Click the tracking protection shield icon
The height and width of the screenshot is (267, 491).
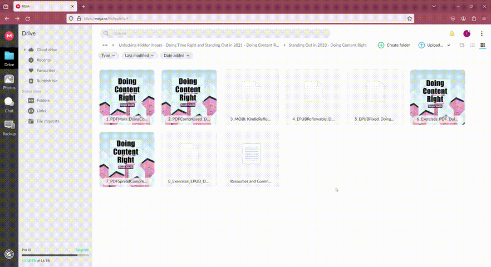pos(71,18)
